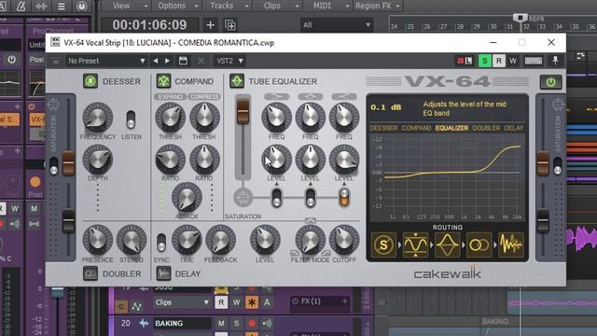
Task: Expand the Region FX dropdown arrow
Action: pos(398,7)
